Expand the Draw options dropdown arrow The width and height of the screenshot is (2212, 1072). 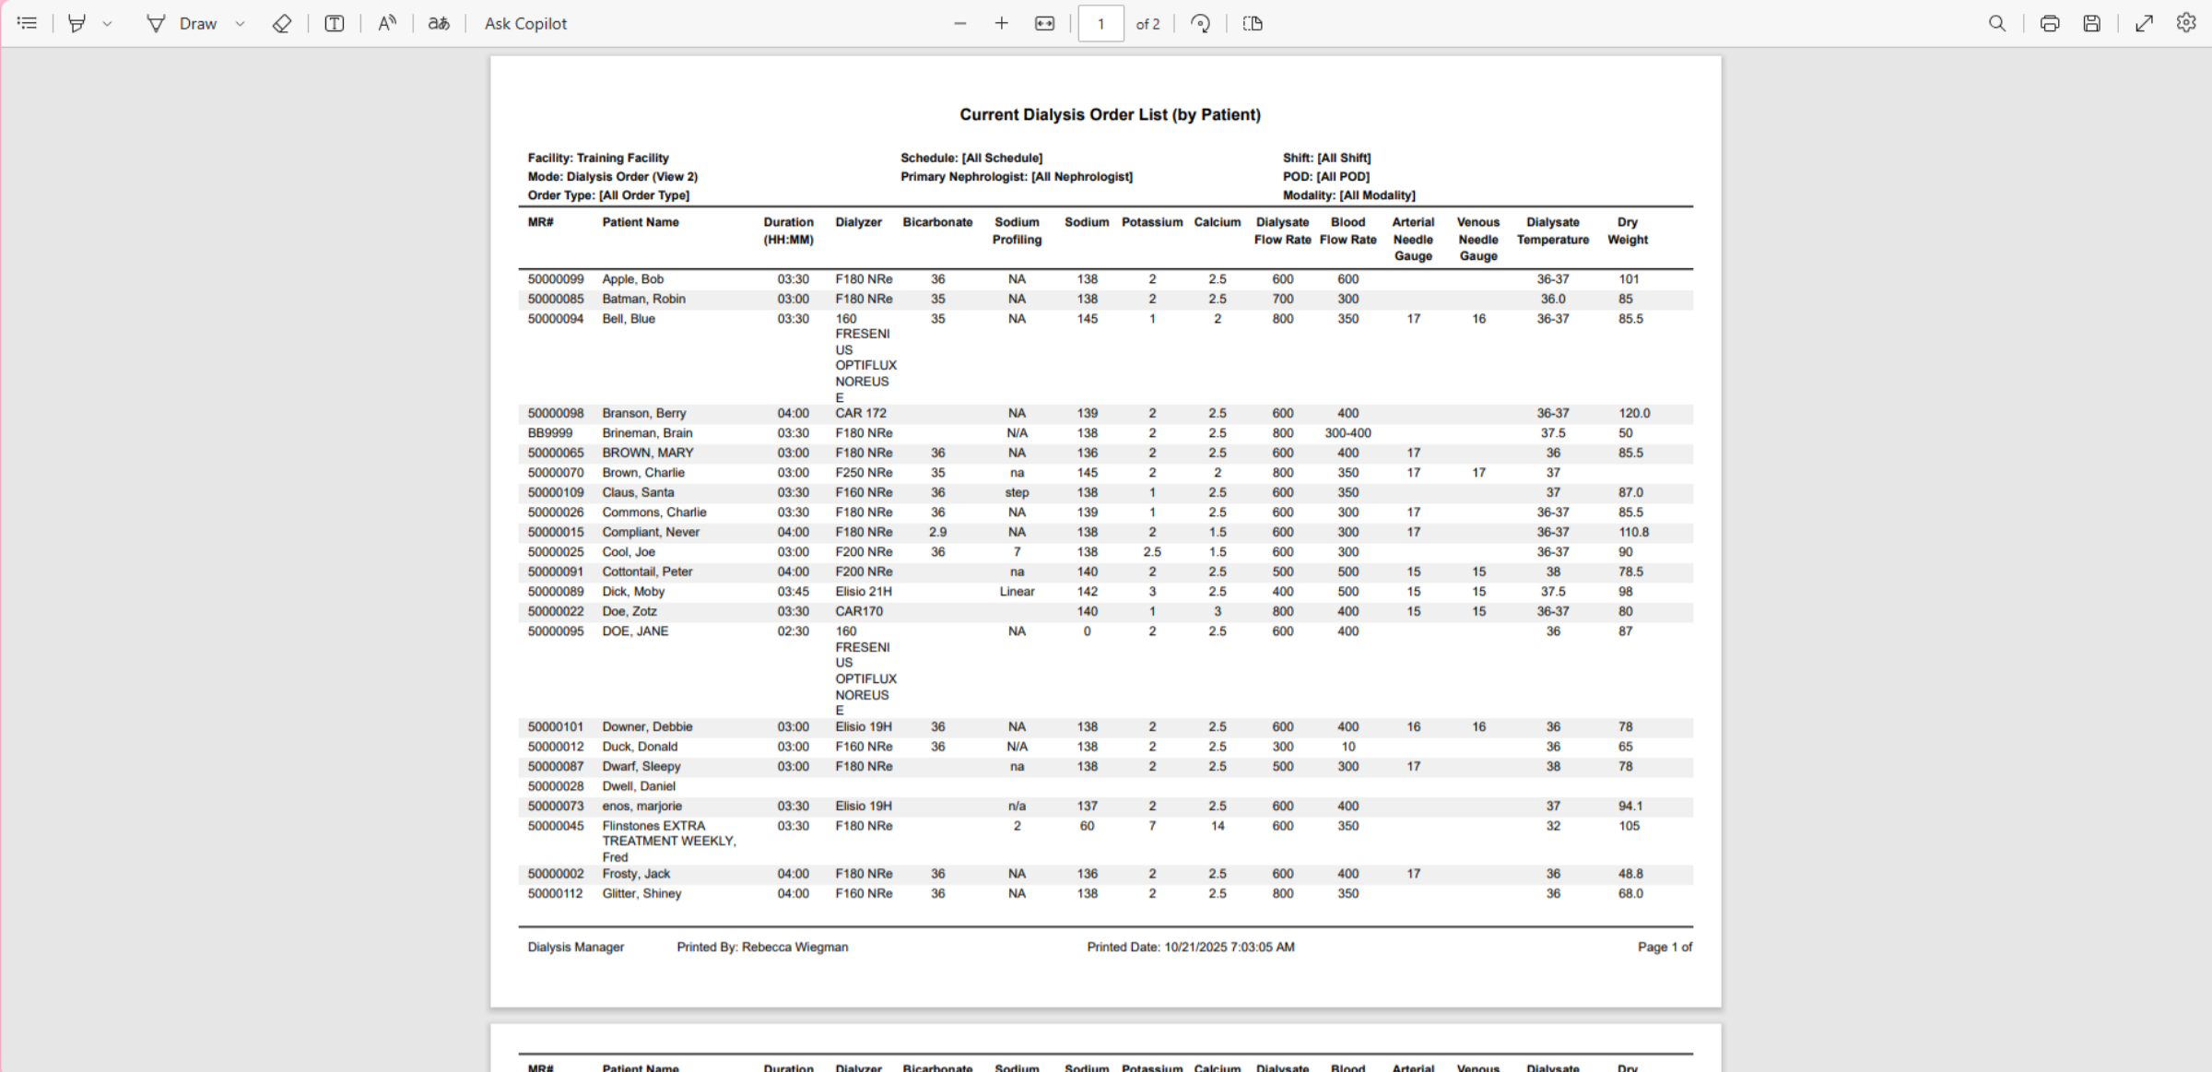coord(240,23)
